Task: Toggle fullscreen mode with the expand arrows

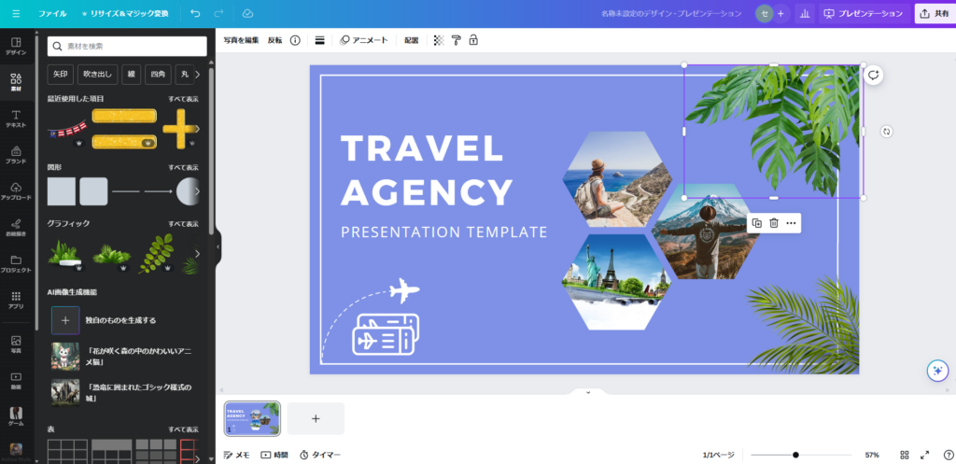Action: [x=924, y=455]
